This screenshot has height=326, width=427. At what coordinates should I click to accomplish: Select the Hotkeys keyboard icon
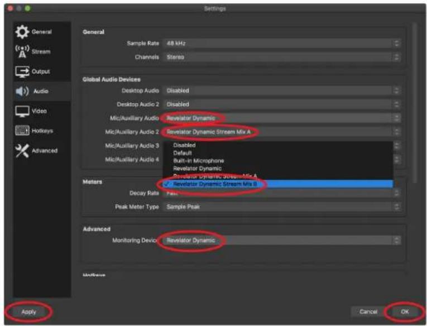point(22,131)
